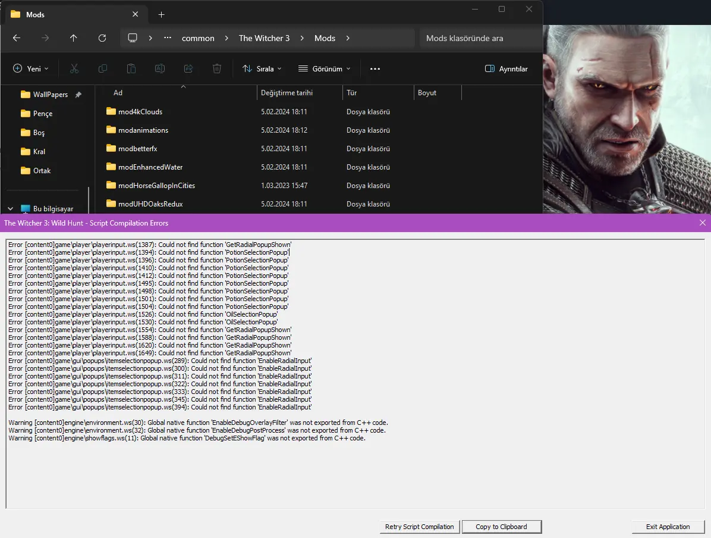Click the date 1.03.2023 15:47
The width and height of the screenshot is (711, 538).
click(284, 186)
